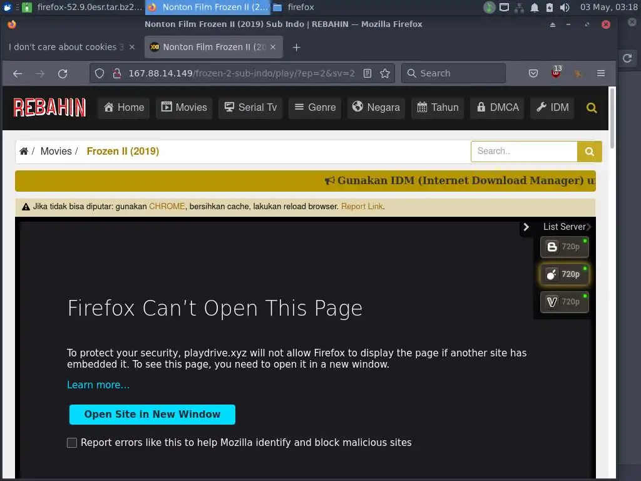The width and height of the screenshot is (641, 481).
Task: Click the 'List Server' label
Action: (x=564, y=227)
